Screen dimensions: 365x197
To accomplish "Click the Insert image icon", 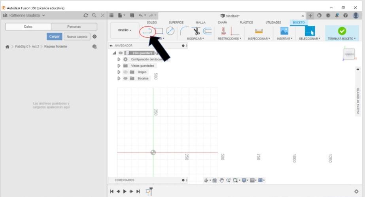I will pos(284,31).
